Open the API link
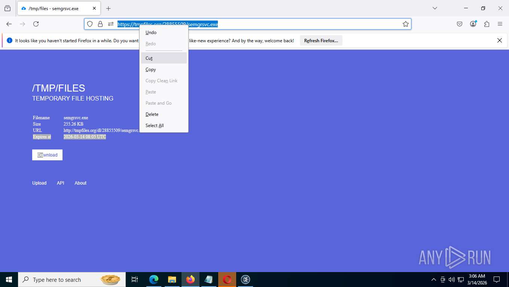Viewport: 509px width, 287px height. point(61,183)
